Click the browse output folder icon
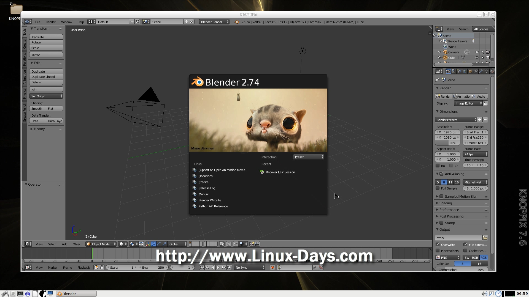 click(x=485, y=238)
